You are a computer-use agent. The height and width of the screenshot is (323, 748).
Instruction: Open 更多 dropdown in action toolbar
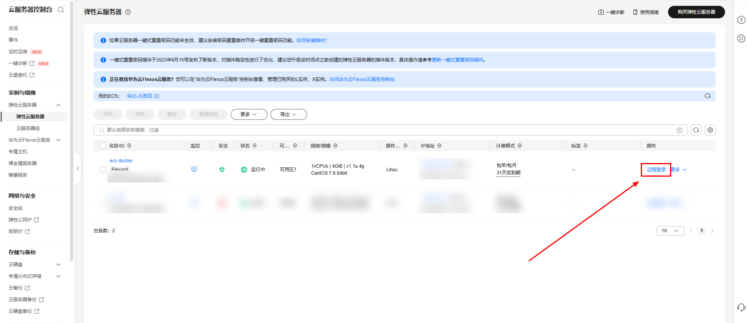click(x=249, y=114)
